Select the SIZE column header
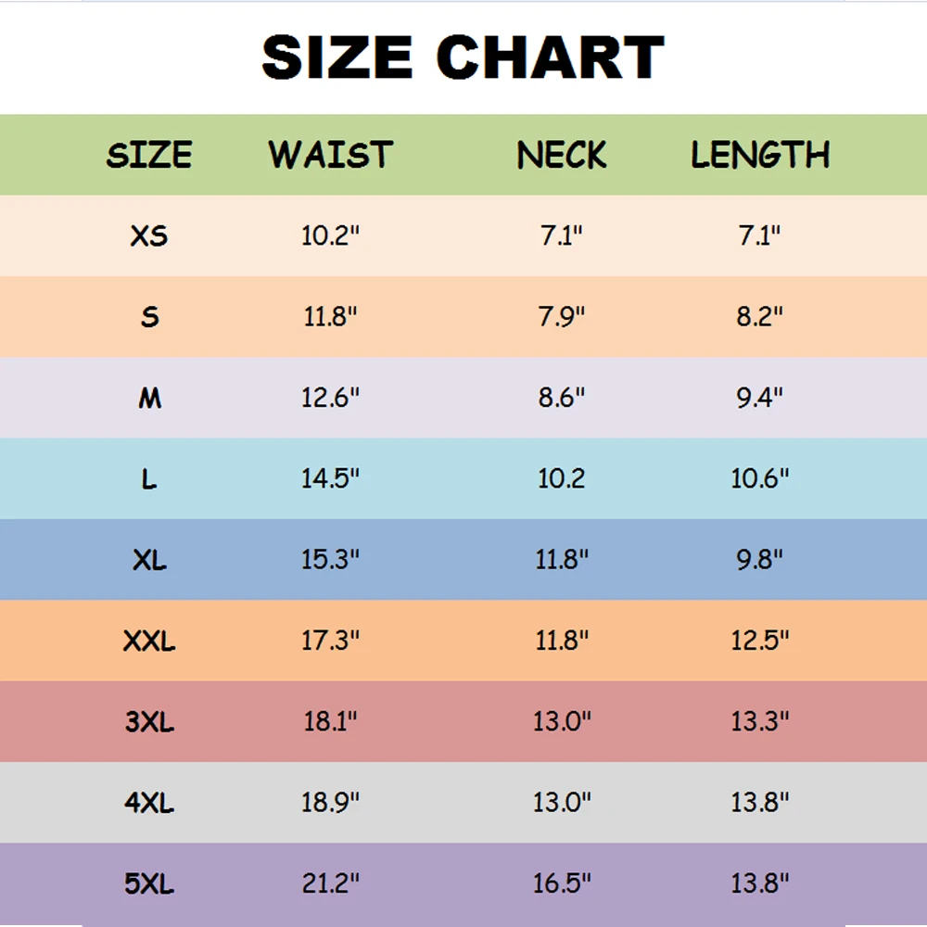This screenshot has width=927, height=927. point(149,155)
